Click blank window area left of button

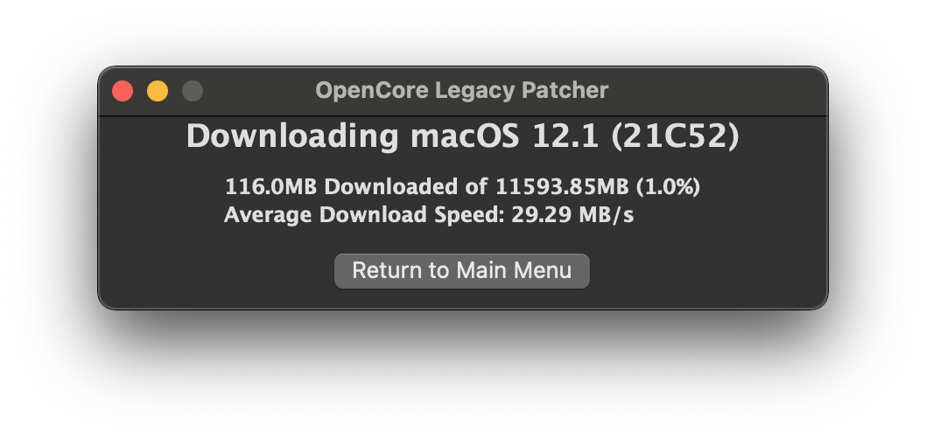[x=219, y=271]
